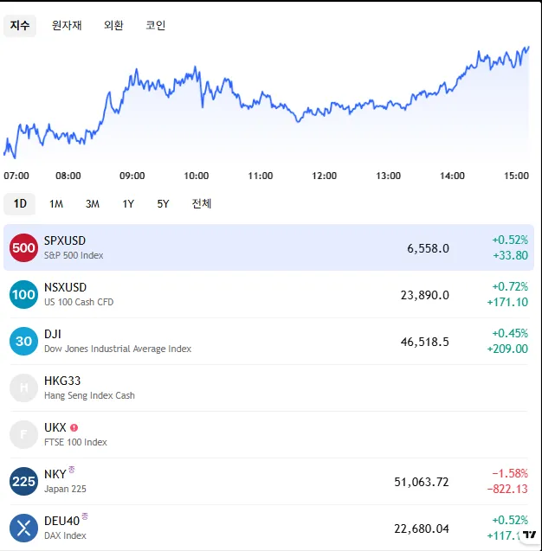This screenshot has width=542, height=551.
Task: Click the DEU40 price 22,680.04
Action: coord(422,529)
